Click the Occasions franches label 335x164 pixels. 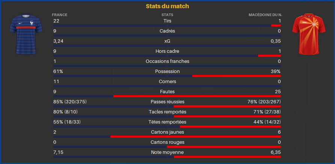[x=167, y=61]
